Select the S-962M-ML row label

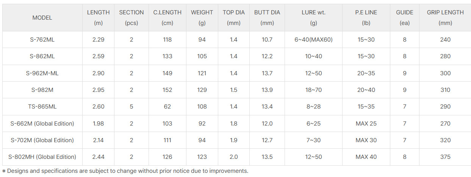(x=42, y=73)
